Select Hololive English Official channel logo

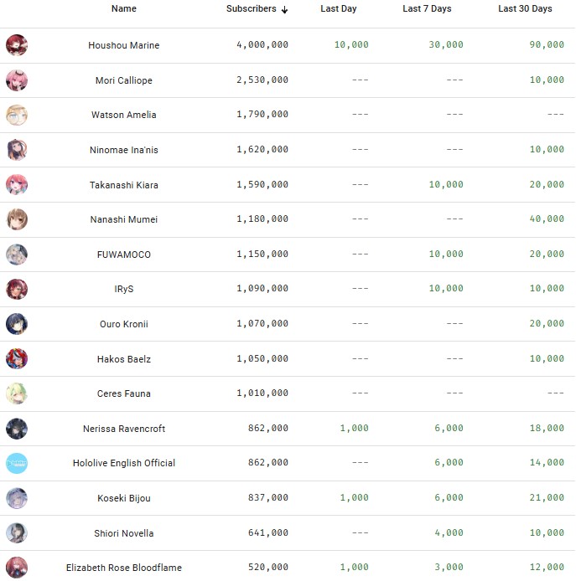[x=17, y=463]
